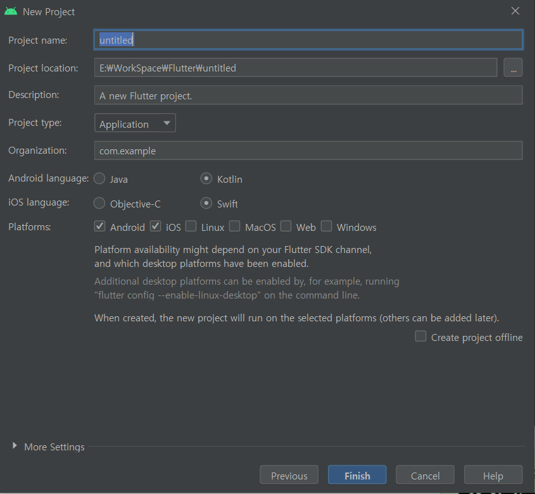
Task: Click the 'Android language:' label
Action: pos(49,178)
